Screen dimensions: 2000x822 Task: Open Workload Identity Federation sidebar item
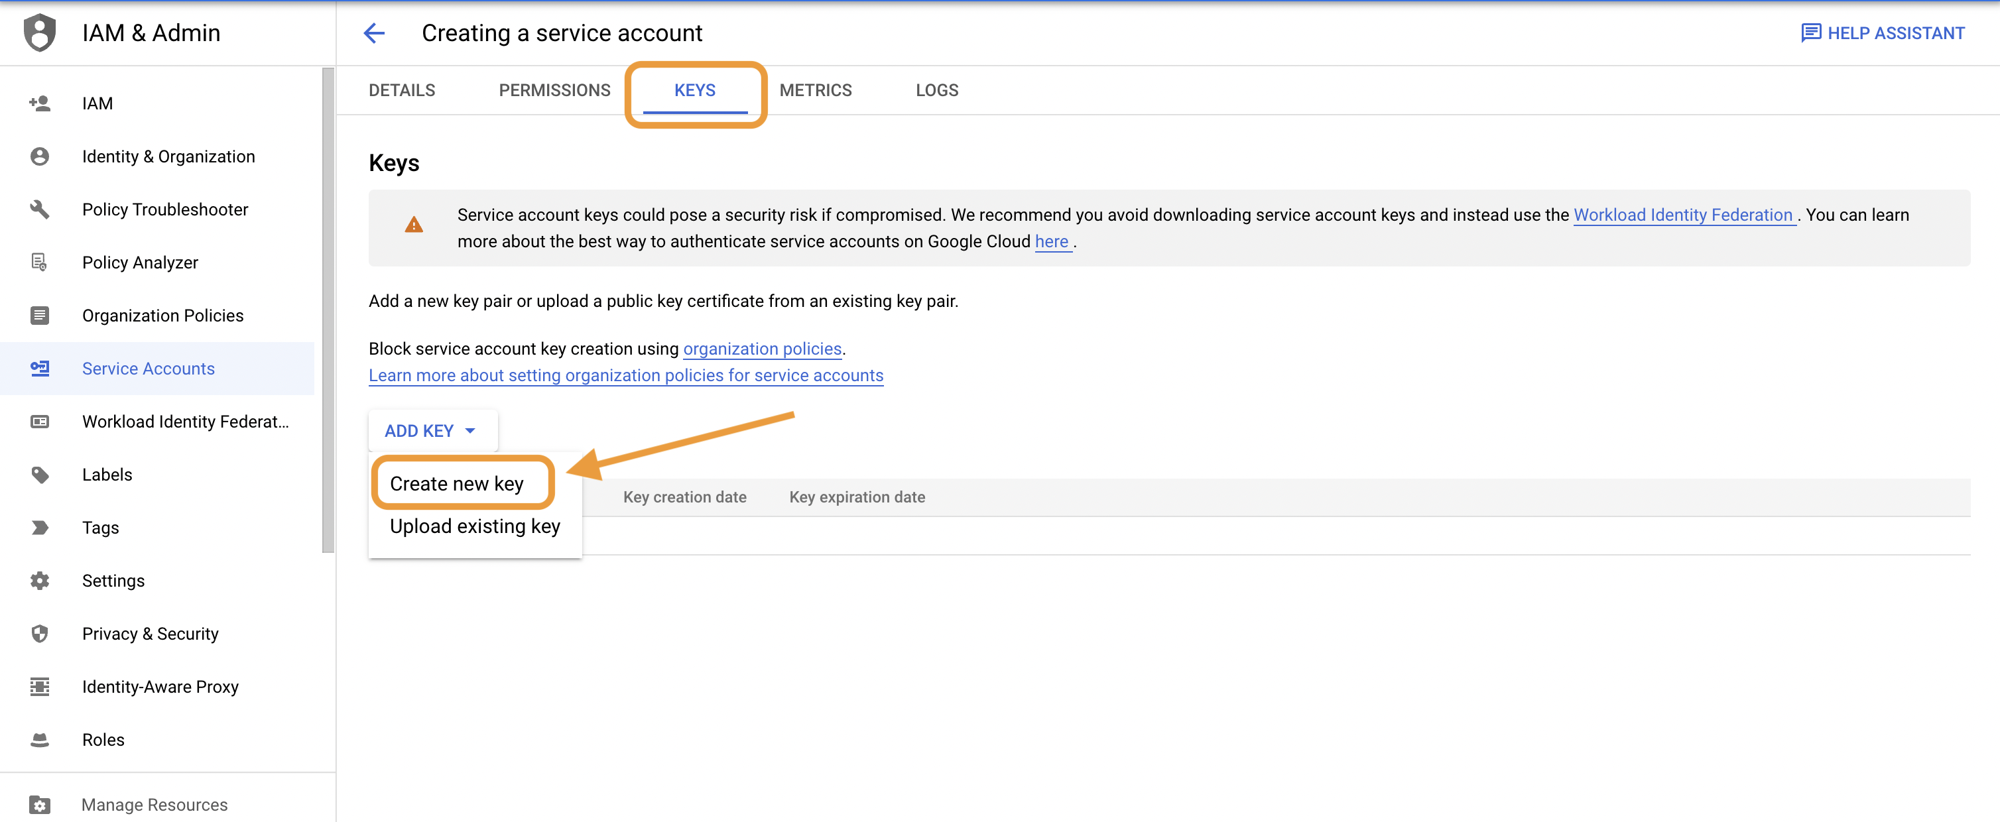(157, 422)
